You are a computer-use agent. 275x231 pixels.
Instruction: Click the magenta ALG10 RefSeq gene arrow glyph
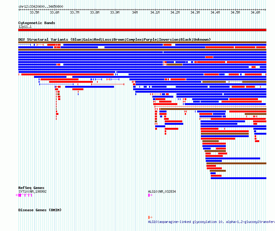point(150,195)
